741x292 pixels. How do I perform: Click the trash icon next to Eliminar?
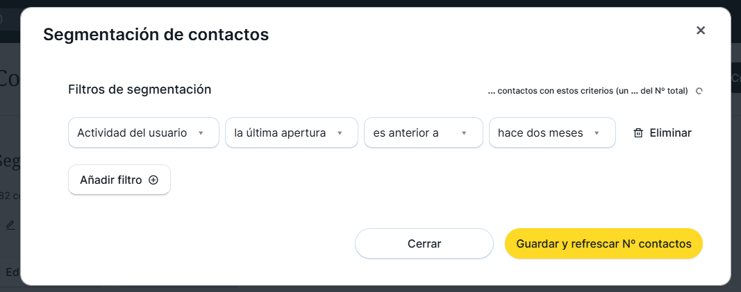click(x=638, y=133)
